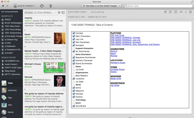Viewport: 194px width, 118px height.
Task: Open the Jamal W. Hankins account dropdown
Action: coord(24,5)
